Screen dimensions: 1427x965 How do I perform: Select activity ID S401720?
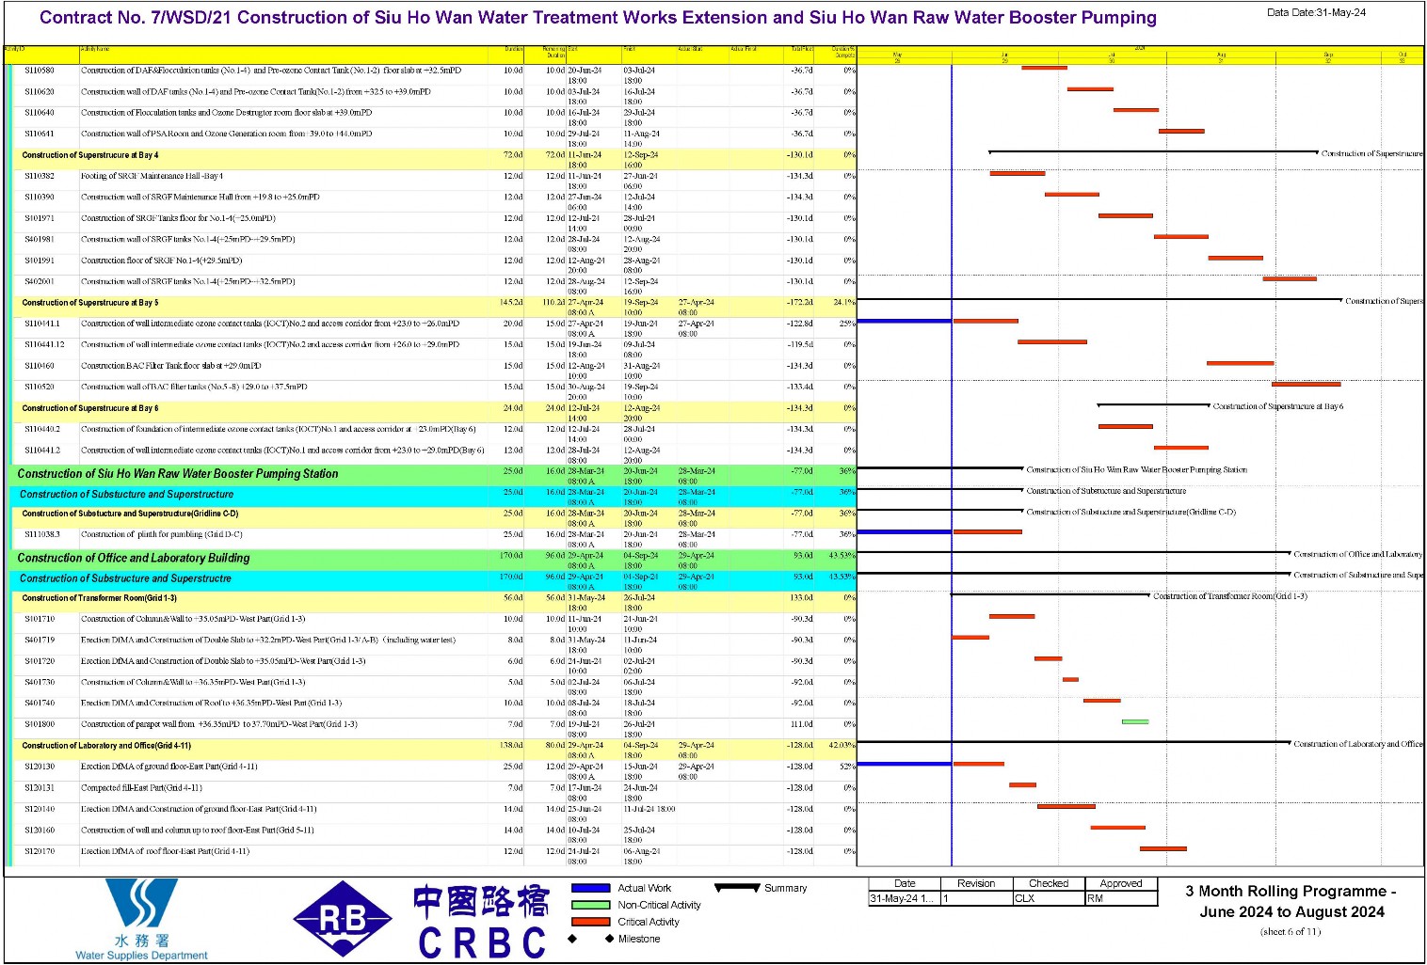pos(40,661)
